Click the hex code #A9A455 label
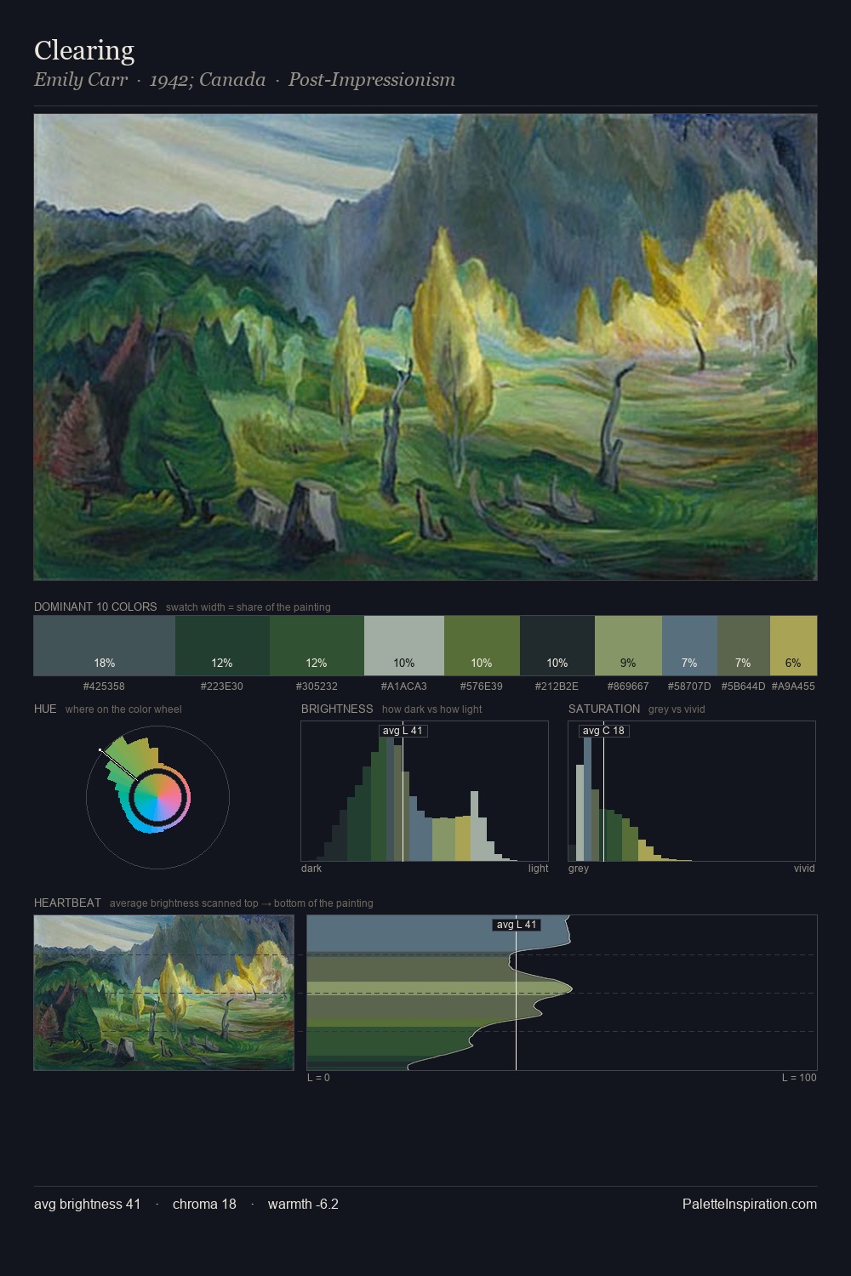Image resolution: width=851 pixels, height=1276 pixels. click(793, 686)
